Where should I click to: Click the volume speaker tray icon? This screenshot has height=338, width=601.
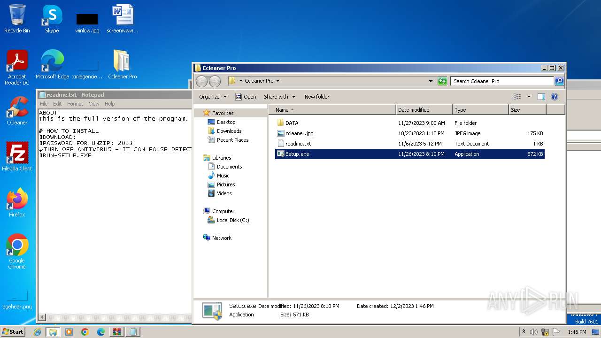534,332
